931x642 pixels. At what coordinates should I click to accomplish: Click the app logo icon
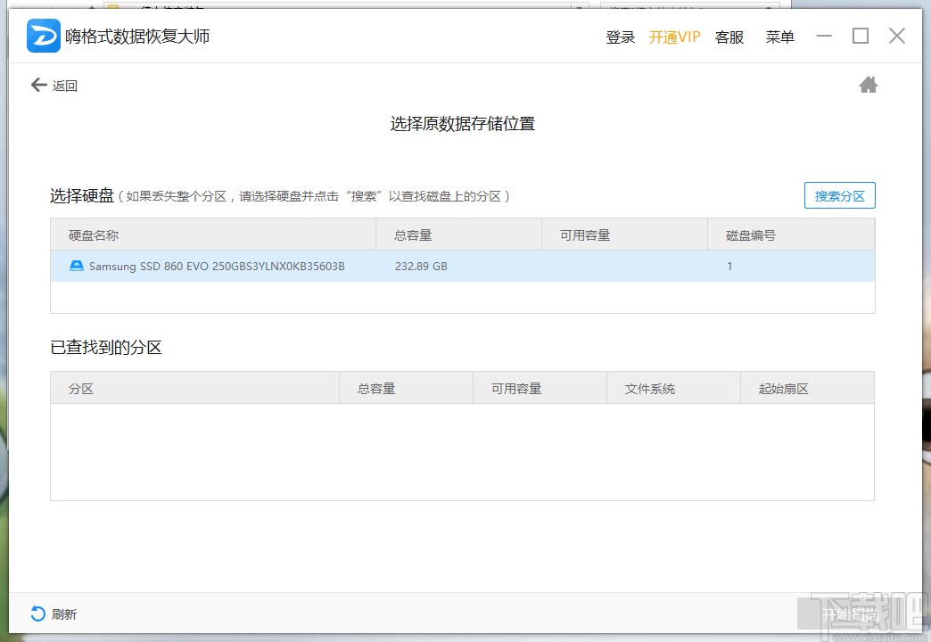tap(44, 36)
